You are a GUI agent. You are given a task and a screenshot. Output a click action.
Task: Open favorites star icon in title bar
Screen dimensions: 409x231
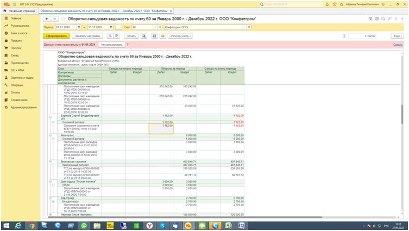pyautogui.click(x=342, y=4)
